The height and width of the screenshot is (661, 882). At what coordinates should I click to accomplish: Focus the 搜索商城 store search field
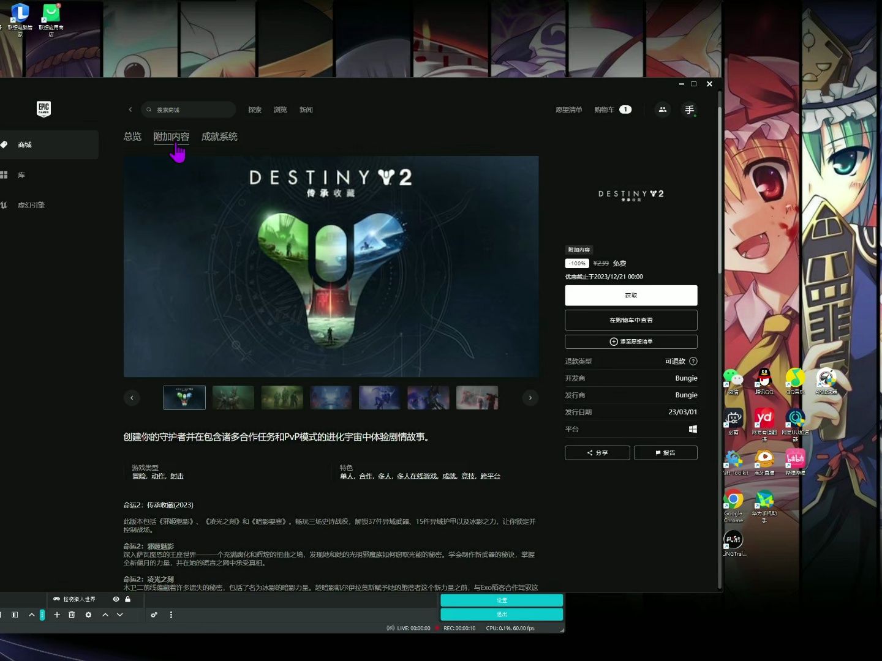(189, 110)
